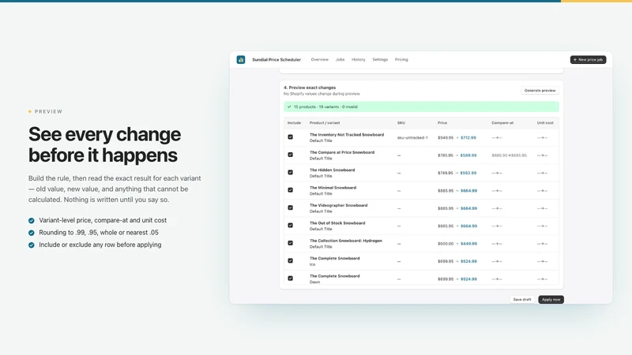Click the $449.99 new price

tap(468, 244)
